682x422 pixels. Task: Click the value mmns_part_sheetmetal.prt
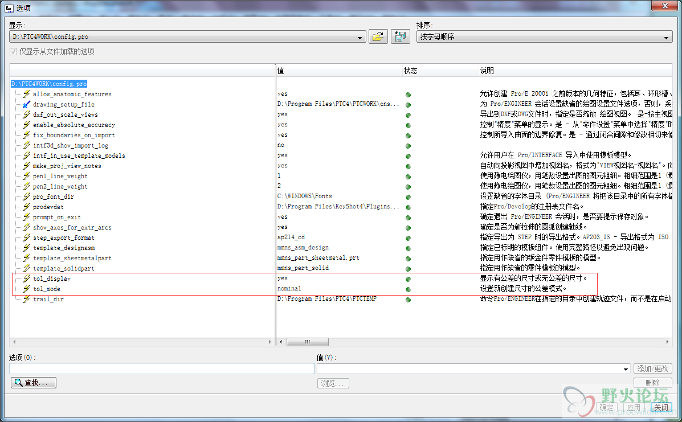coord(318,258)
